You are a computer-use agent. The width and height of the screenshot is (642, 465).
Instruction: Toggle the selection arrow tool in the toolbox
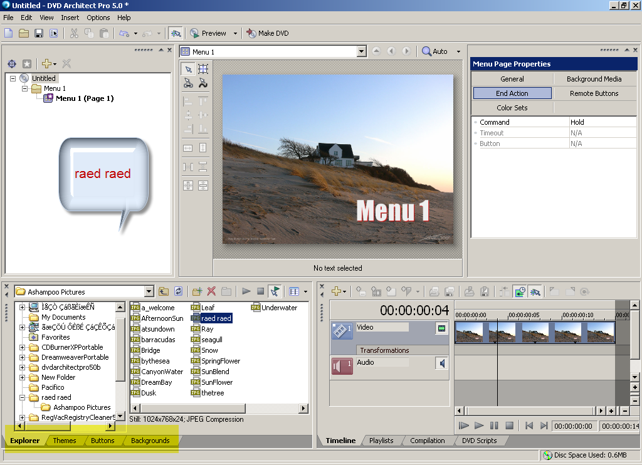tap(188, 68)
